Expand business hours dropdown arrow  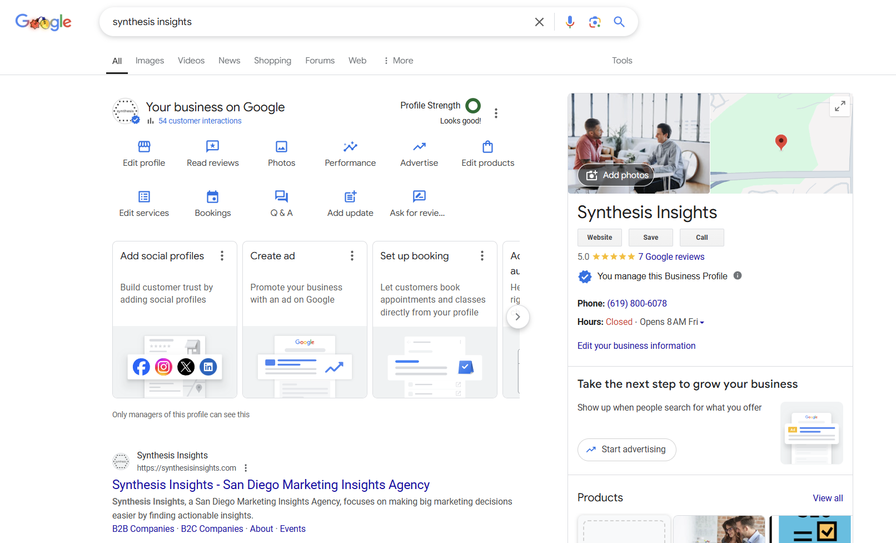click(702, 322)
